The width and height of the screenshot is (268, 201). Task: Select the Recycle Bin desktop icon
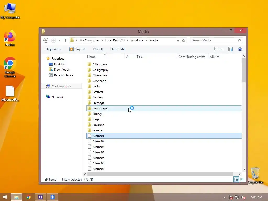pos(255,176)
